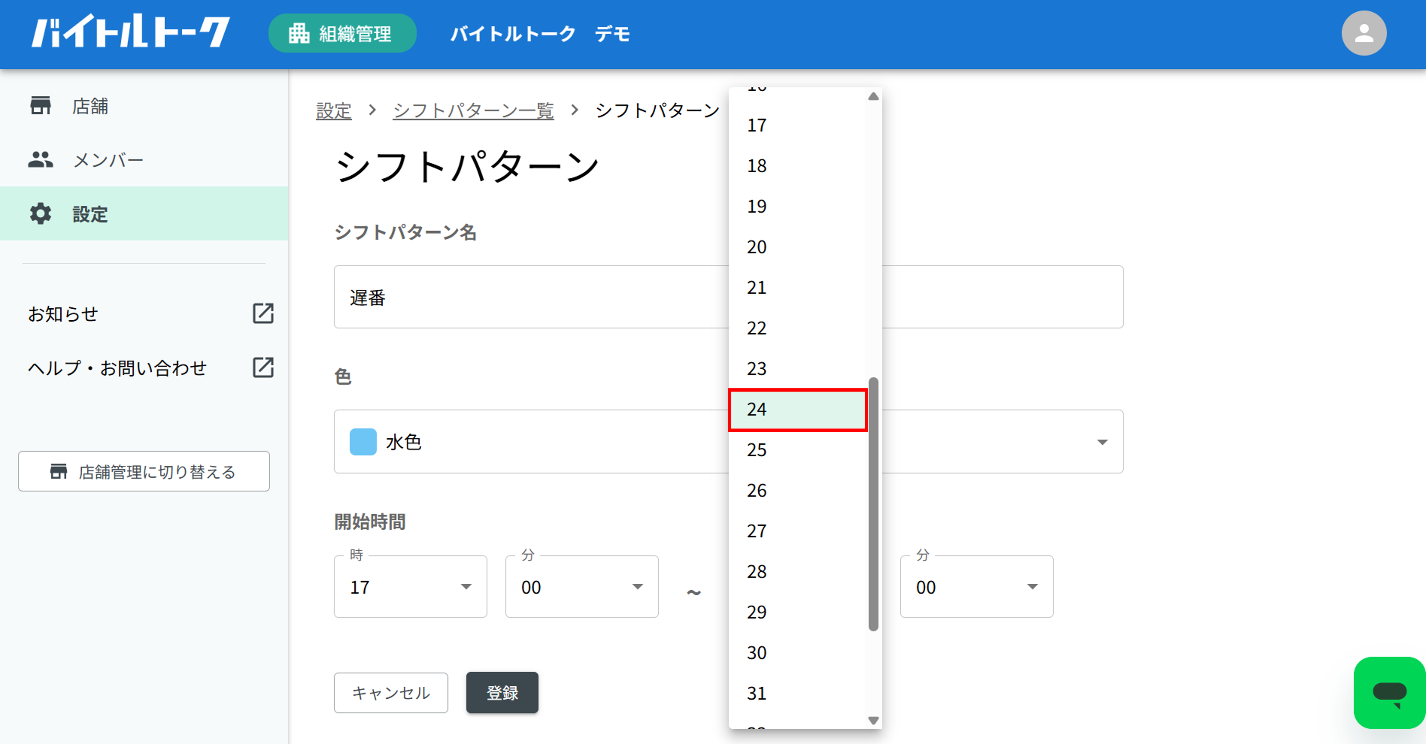This screenshot has width=1426, height=744.
Task: Click the 設定 gear icon
Action: point(41,213)
